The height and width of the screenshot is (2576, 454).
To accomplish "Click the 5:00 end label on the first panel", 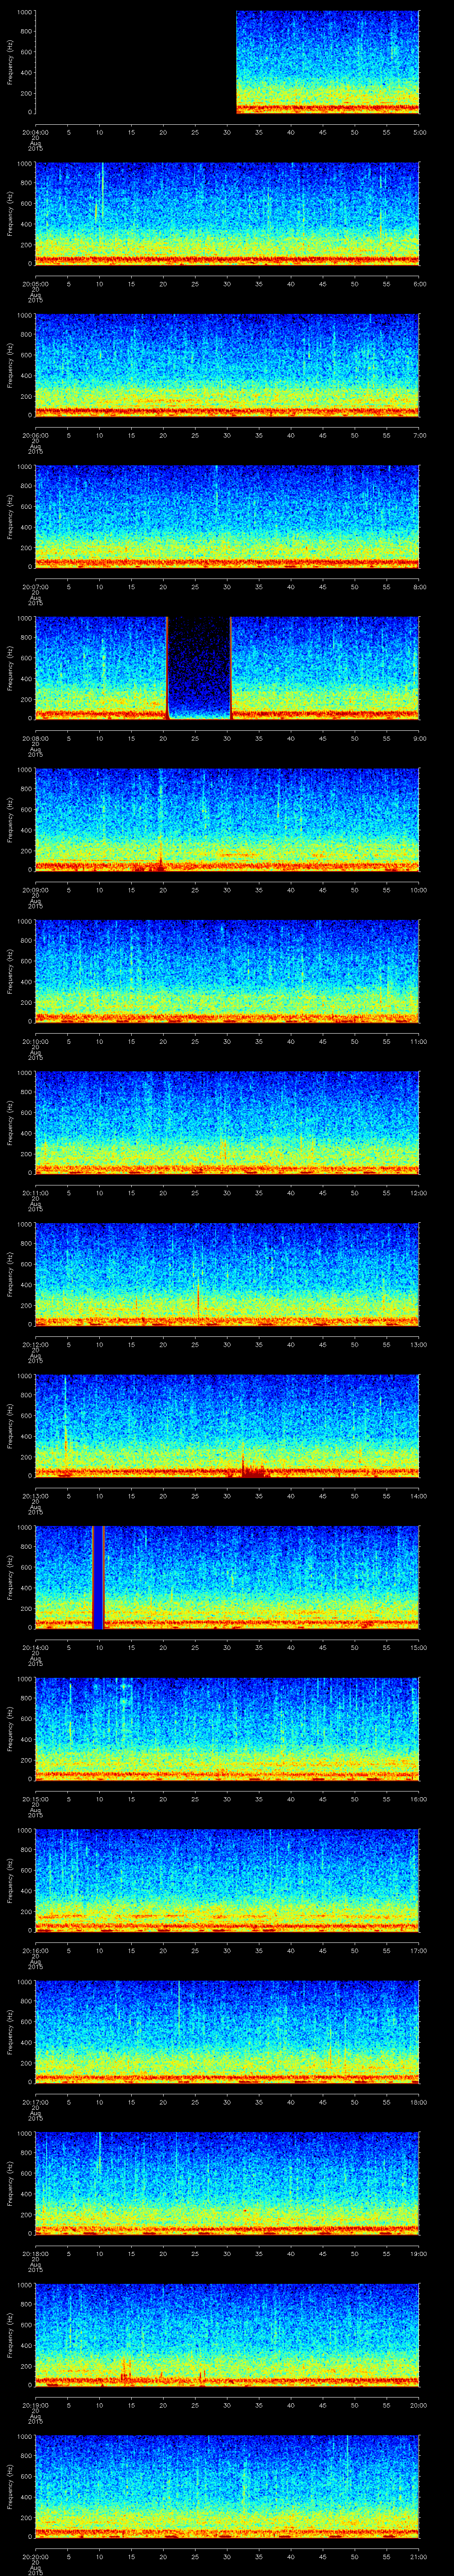I will (x=420, y=132).
